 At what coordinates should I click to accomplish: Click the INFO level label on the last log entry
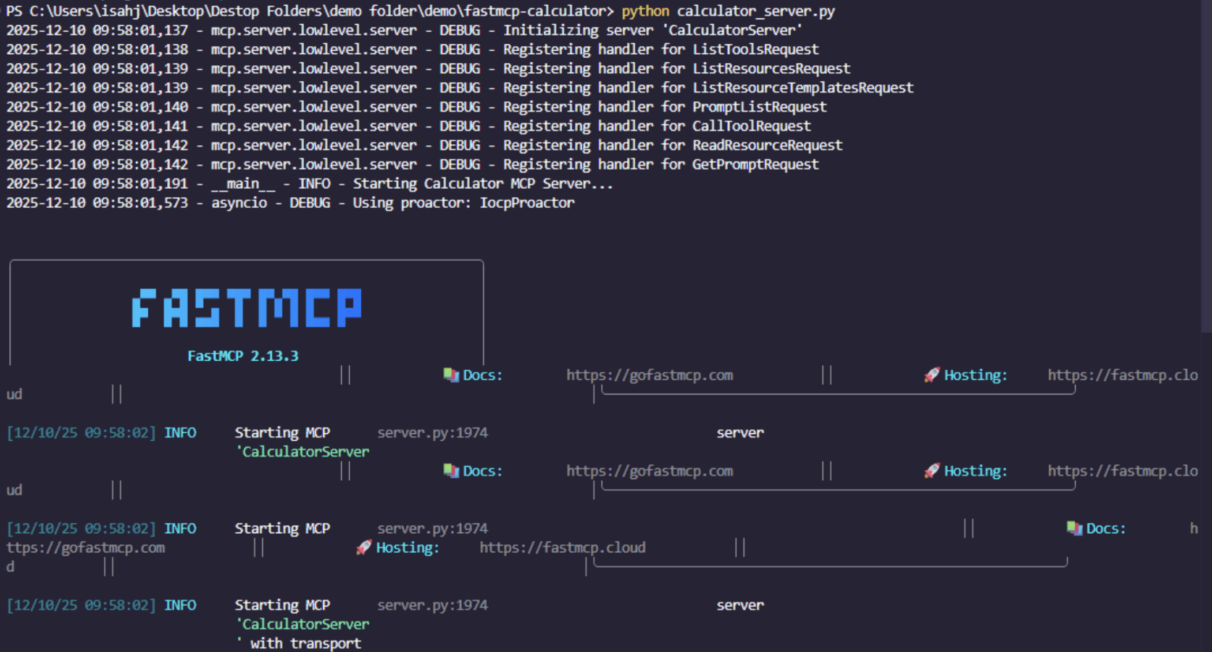180,605
